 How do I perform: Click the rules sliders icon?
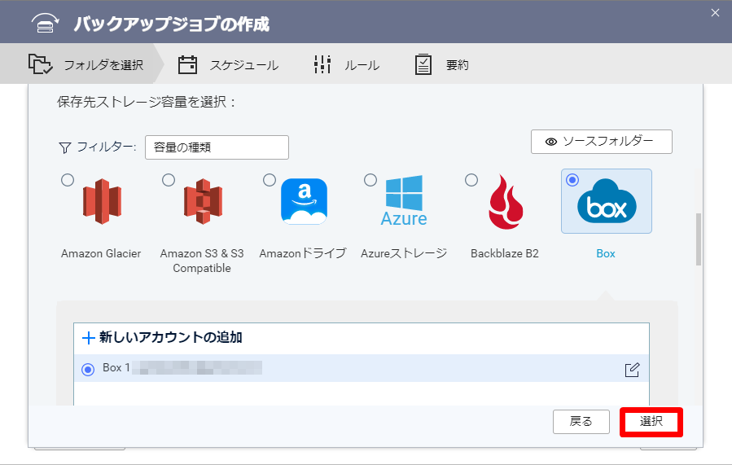pos(322,64)
